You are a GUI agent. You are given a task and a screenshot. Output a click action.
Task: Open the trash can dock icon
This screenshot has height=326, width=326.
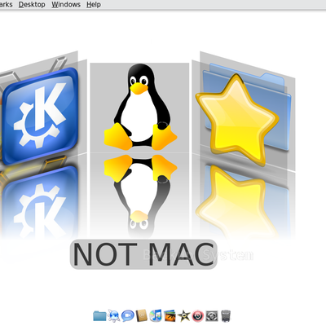pyautogui.click(x=226, y=316)
